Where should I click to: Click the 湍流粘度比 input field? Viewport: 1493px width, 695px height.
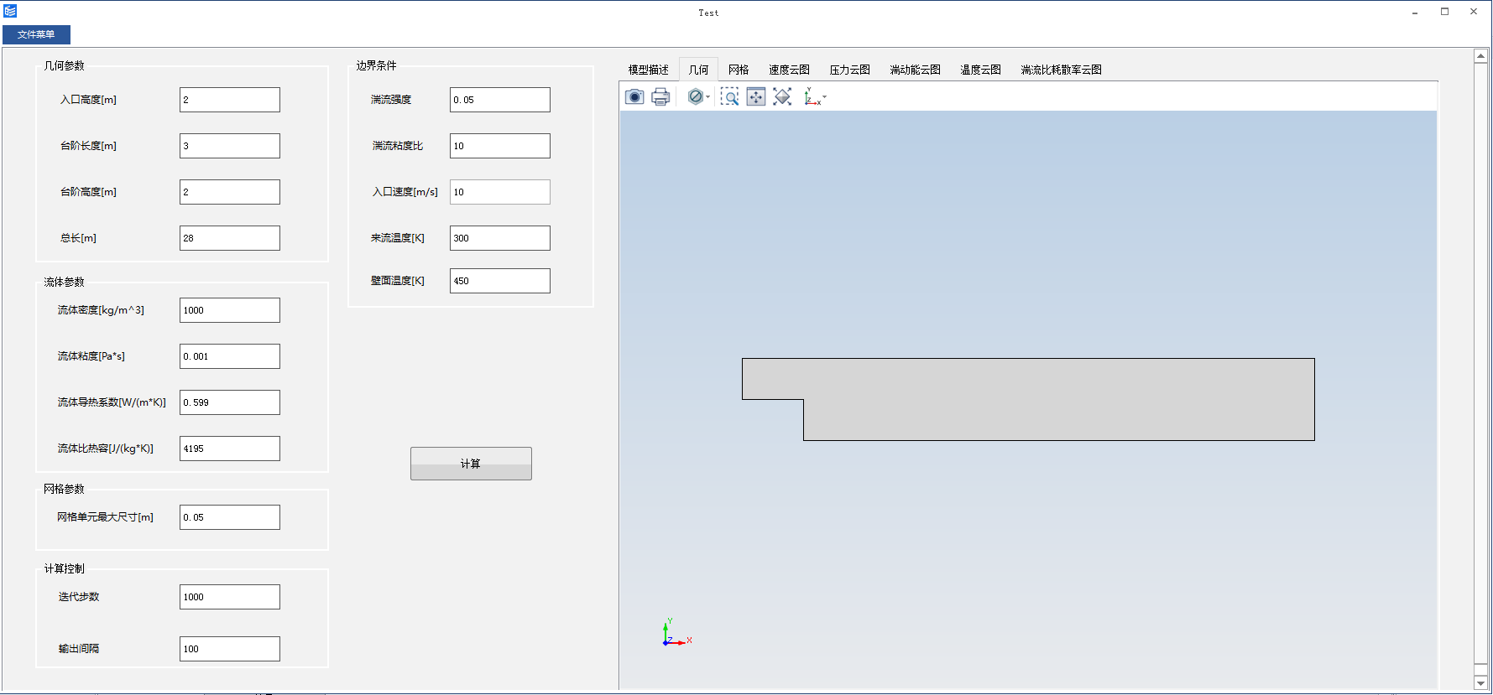pyautogui.click(x=500, y=146)
